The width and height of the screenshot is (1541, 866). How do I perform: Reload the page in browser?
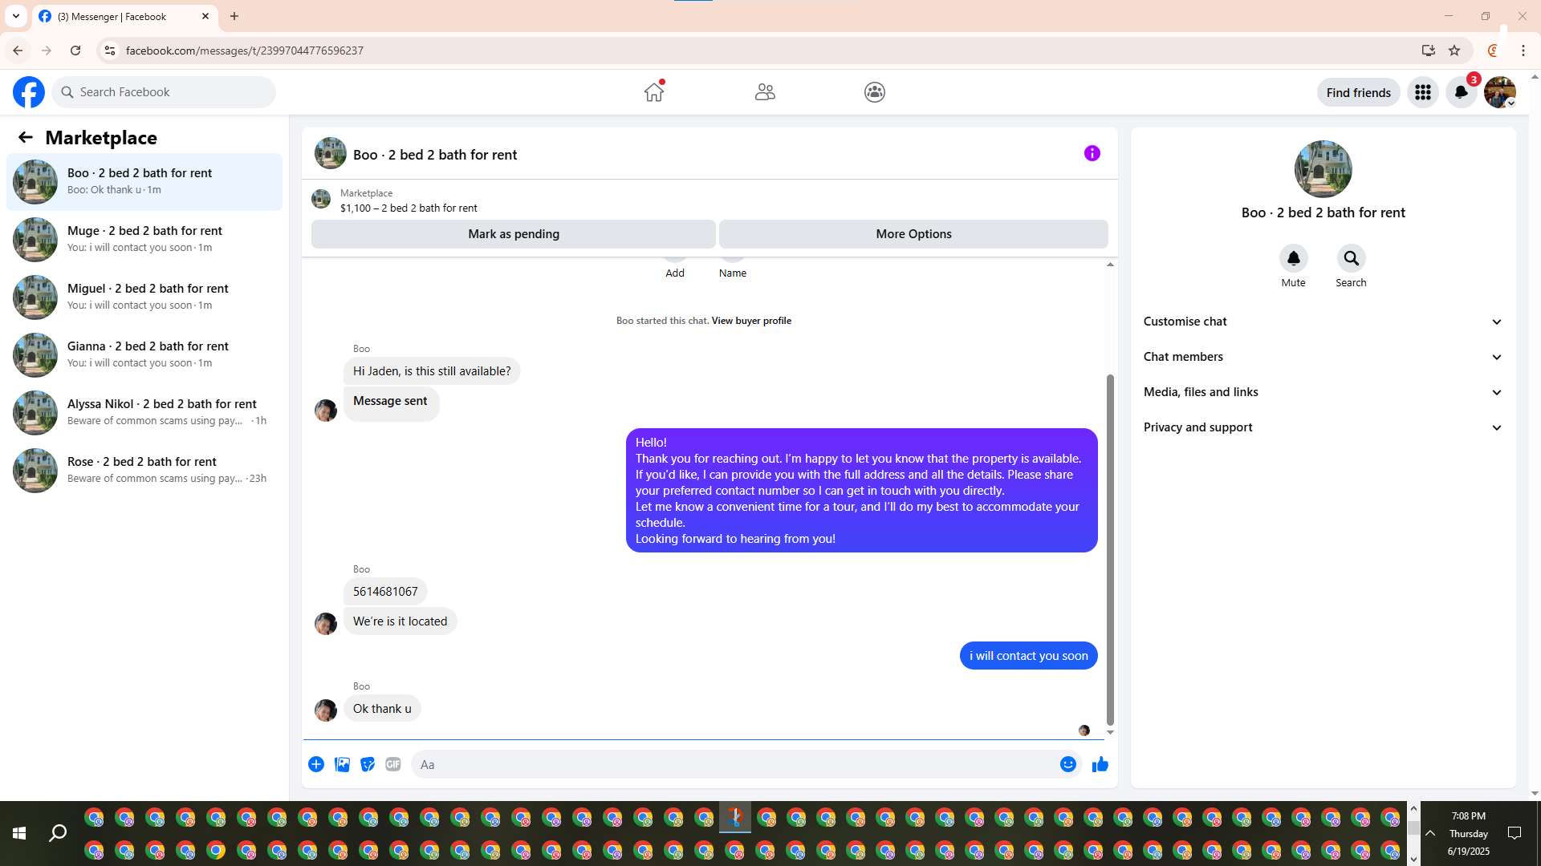(75, 51)
